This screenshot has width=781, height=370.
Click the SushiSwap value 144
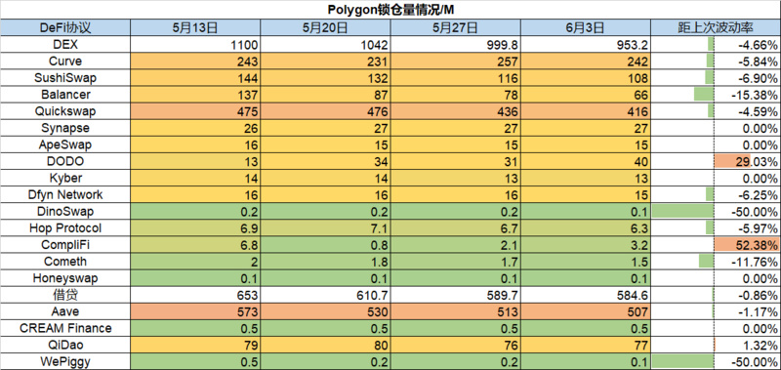click(195, 78)
